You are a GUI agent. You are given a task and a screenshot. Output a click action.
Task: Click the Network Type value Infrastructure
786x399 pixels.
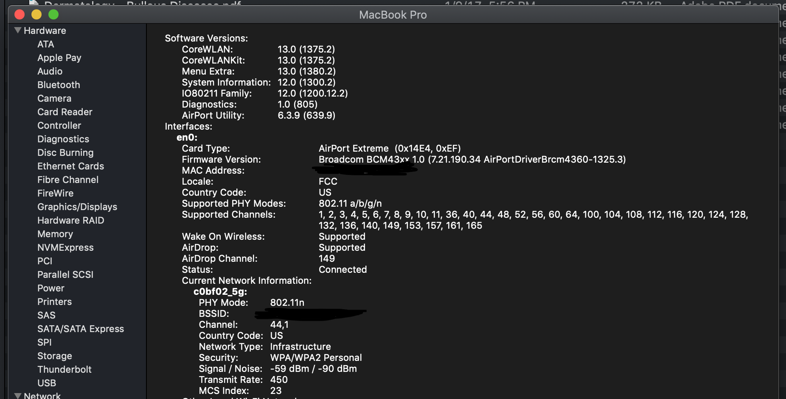point(300,346)
